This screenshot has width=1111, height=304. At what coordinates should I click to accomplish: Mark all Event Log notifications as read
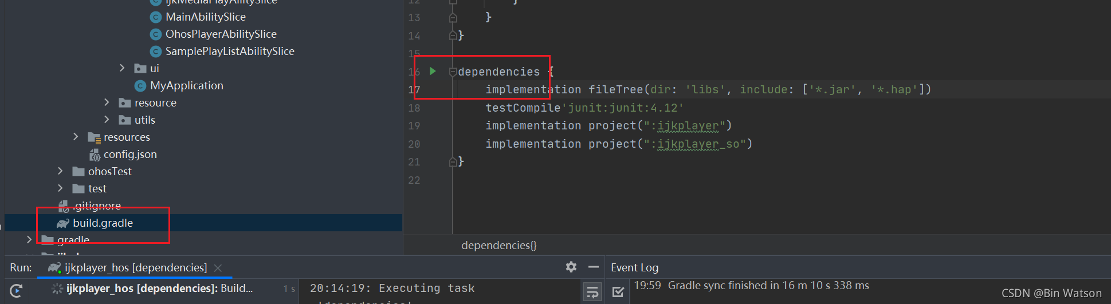[x=618, y=292]
